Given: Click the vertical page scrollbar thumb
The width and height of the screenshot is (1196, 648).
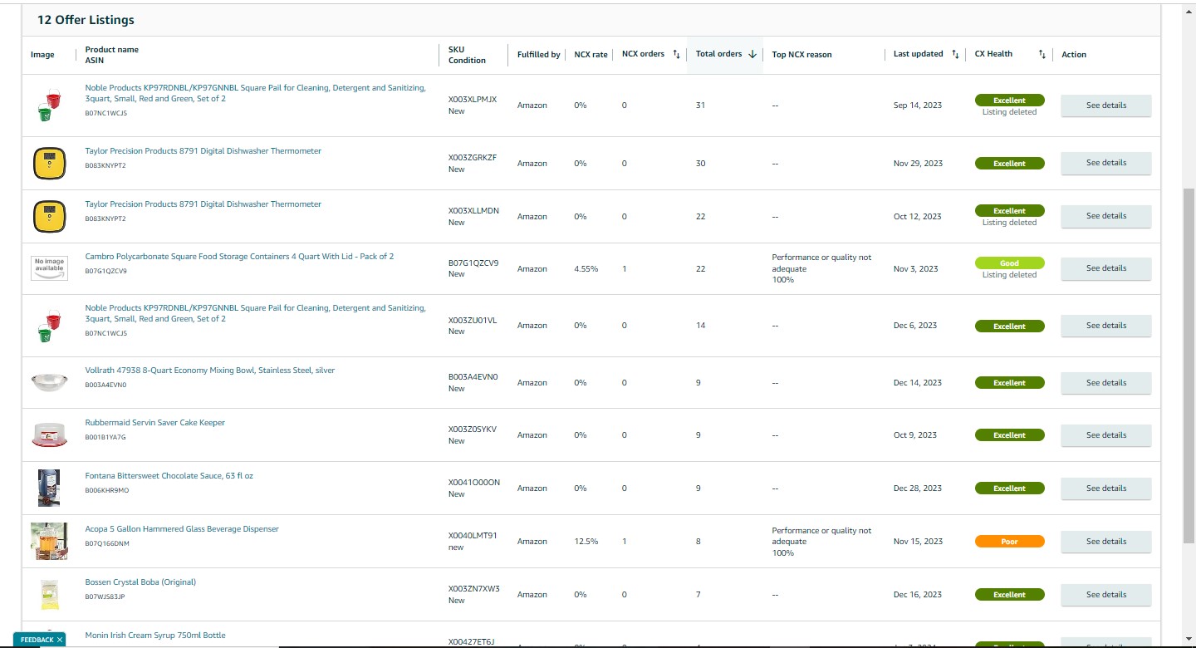Looking at the screenshot, I should coord(1189,366).
